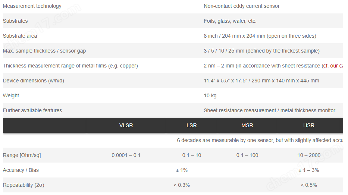Click the Substrates row label
Image resolution: width=348 pixels, height=195 pixels.
[x=15, y=21]
